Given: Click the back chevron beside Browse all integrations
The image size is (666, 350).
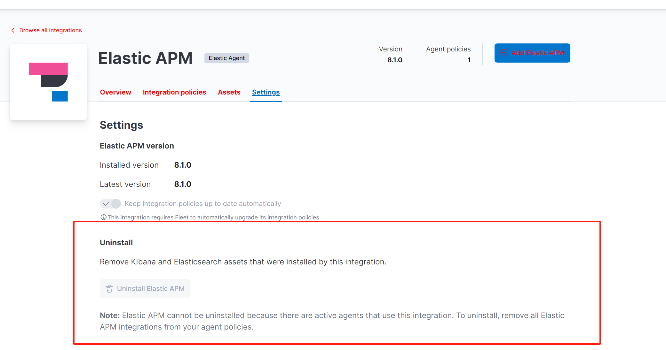Looking at the screenshot, I should coord(13,30).
